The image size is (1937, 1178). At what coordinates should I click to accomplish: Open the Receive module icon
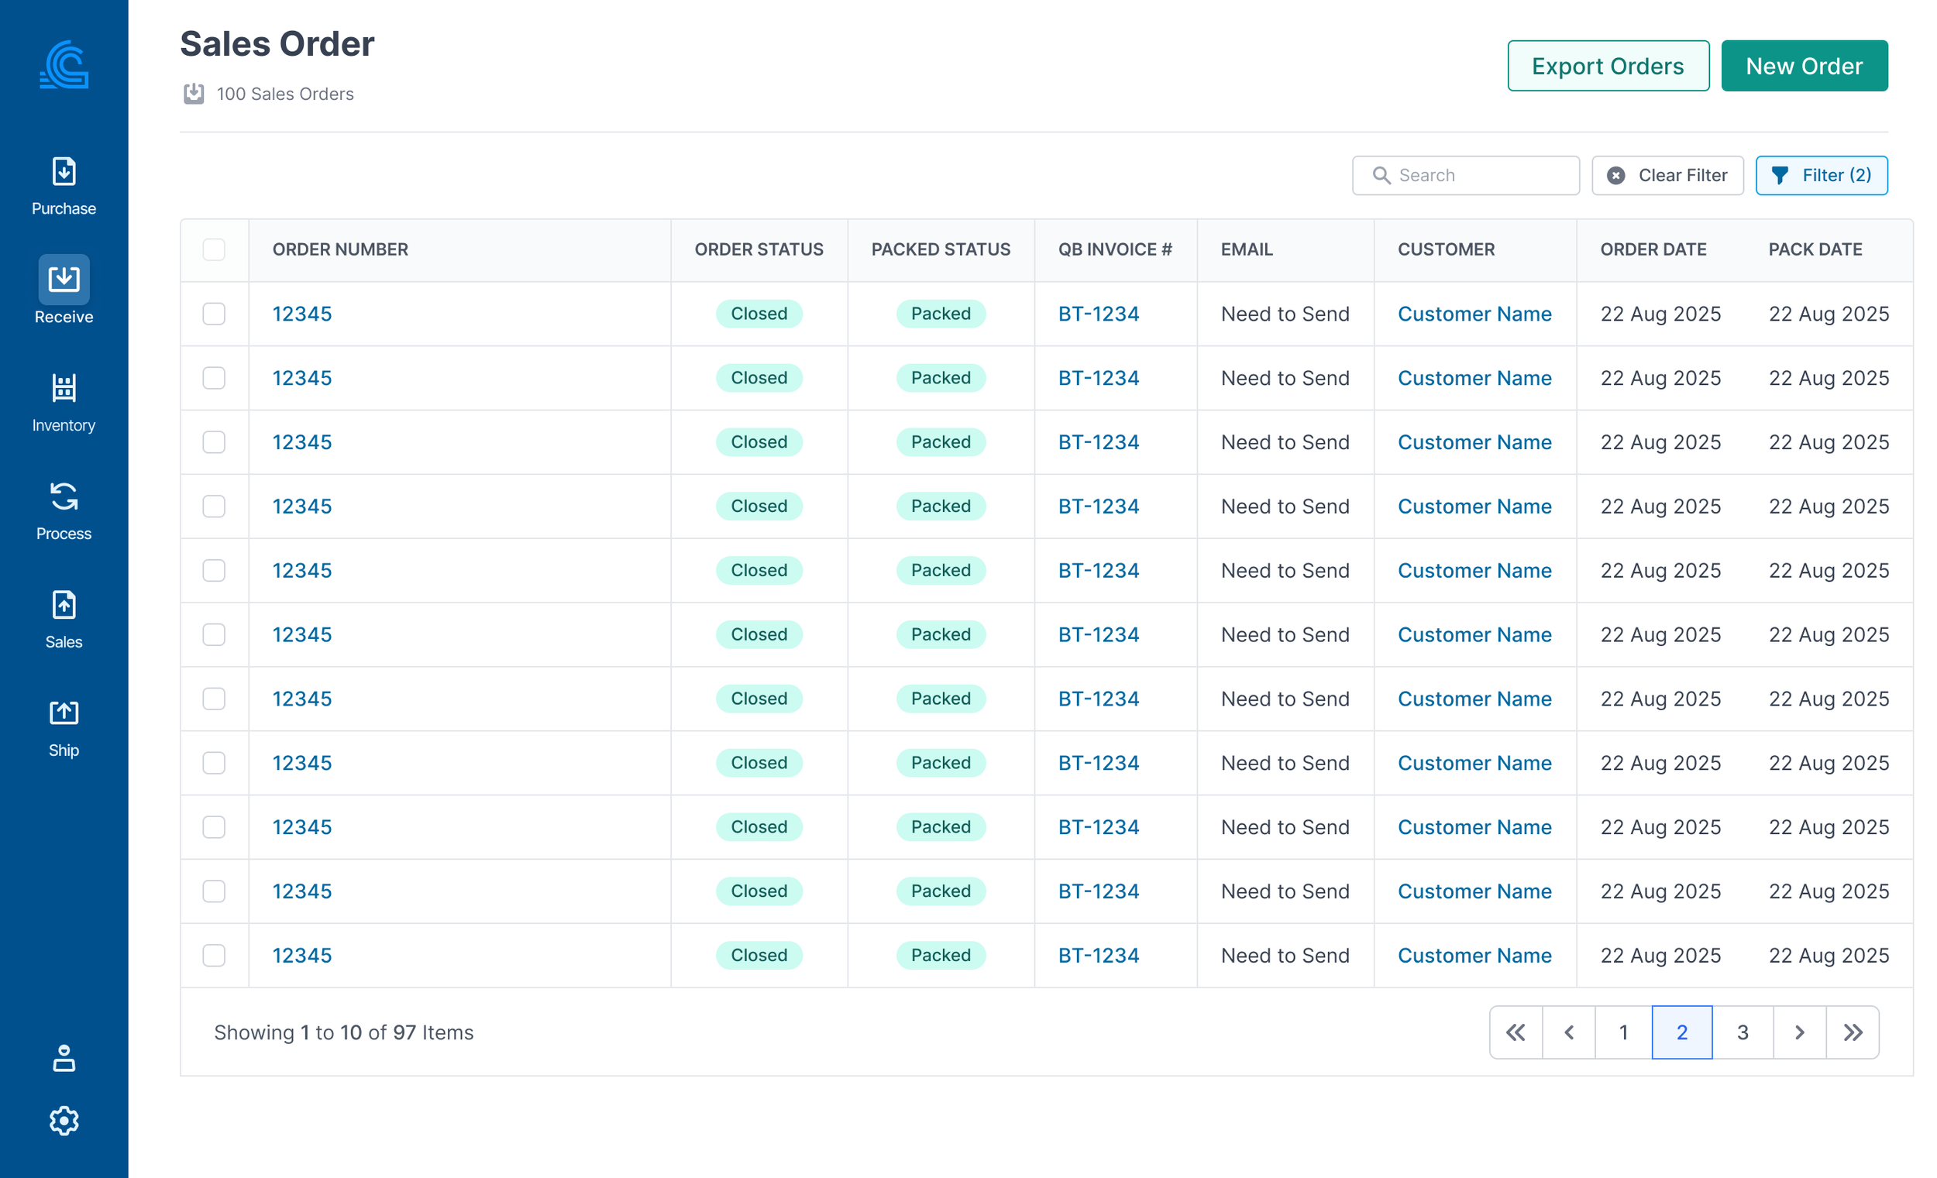64,280
